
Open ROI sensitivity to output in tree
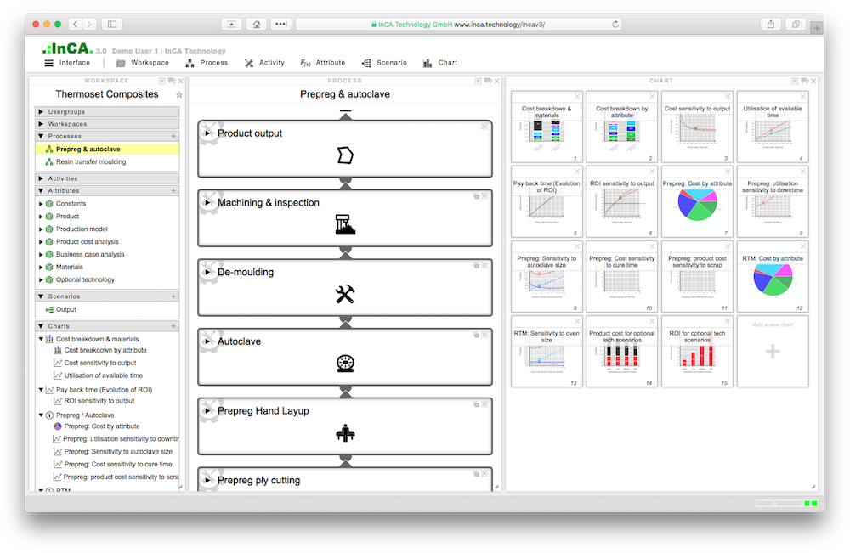(x=99, y=401)
